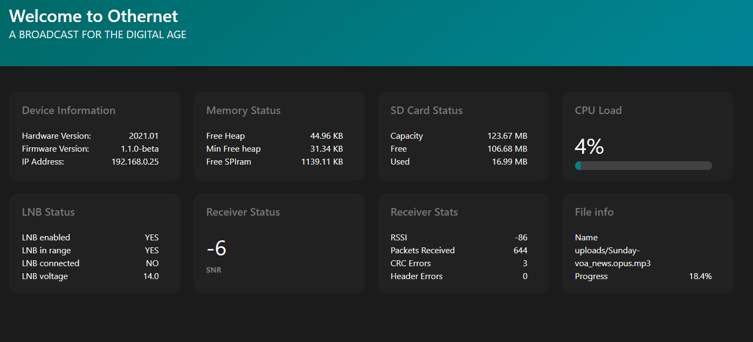
Task: Click the packets received count 644
Action: [521, 251]
